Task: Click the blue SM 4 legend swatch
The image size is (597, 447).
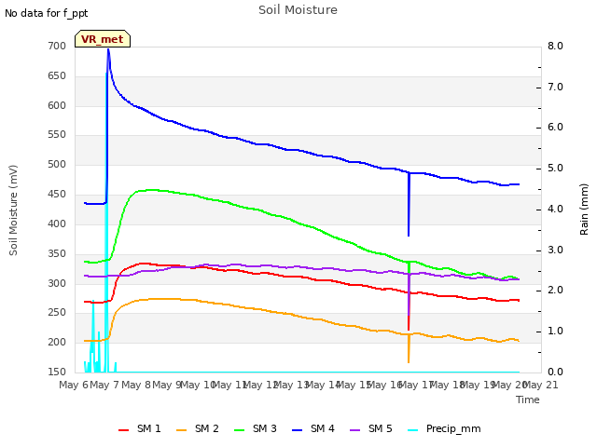Action: (298, 430)
